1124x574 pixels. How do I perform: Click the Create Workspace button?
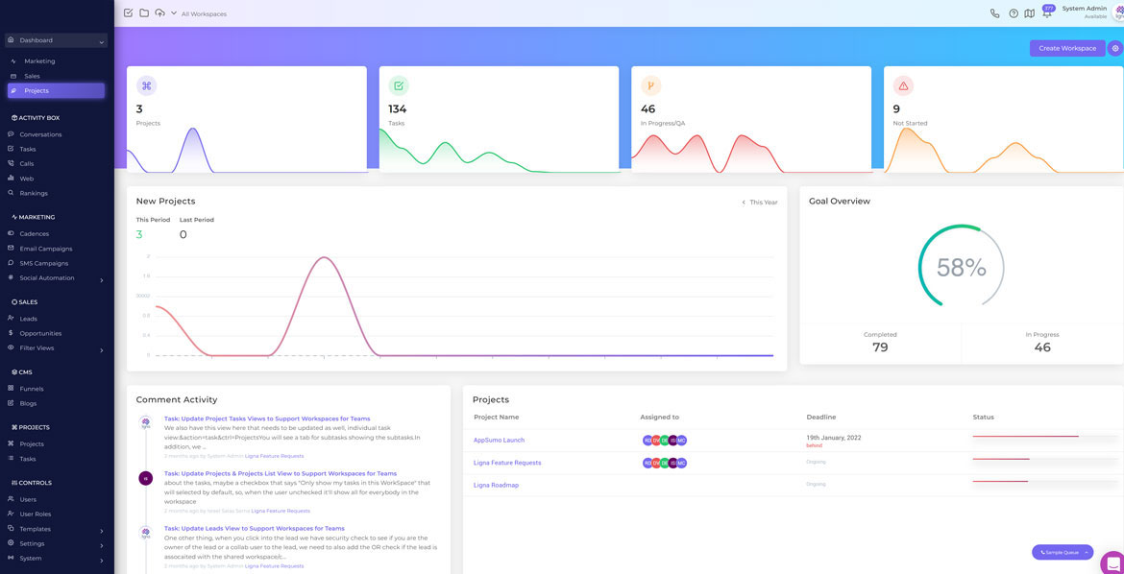[x=1066, y=48]
